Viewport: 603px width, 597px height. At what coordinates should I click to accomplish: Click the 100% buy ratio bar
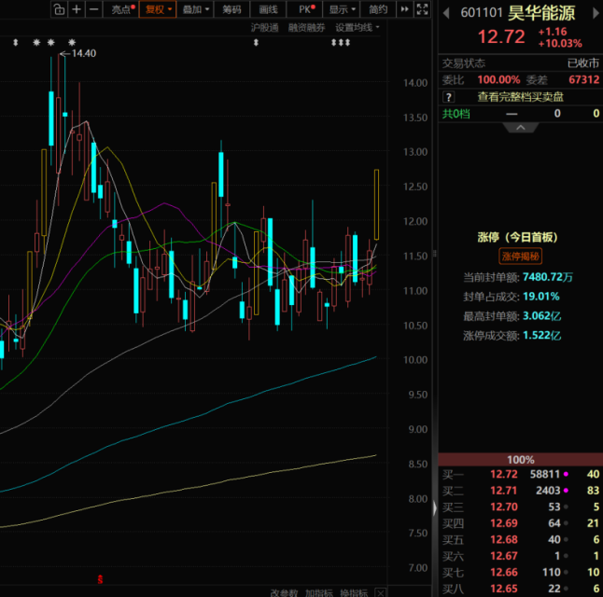520,459
